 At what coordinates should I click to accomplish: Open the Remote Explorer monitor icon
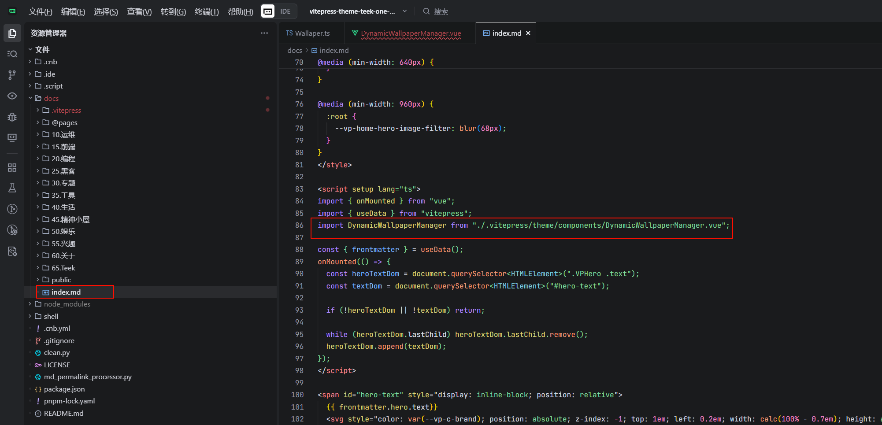pos(12,138)
